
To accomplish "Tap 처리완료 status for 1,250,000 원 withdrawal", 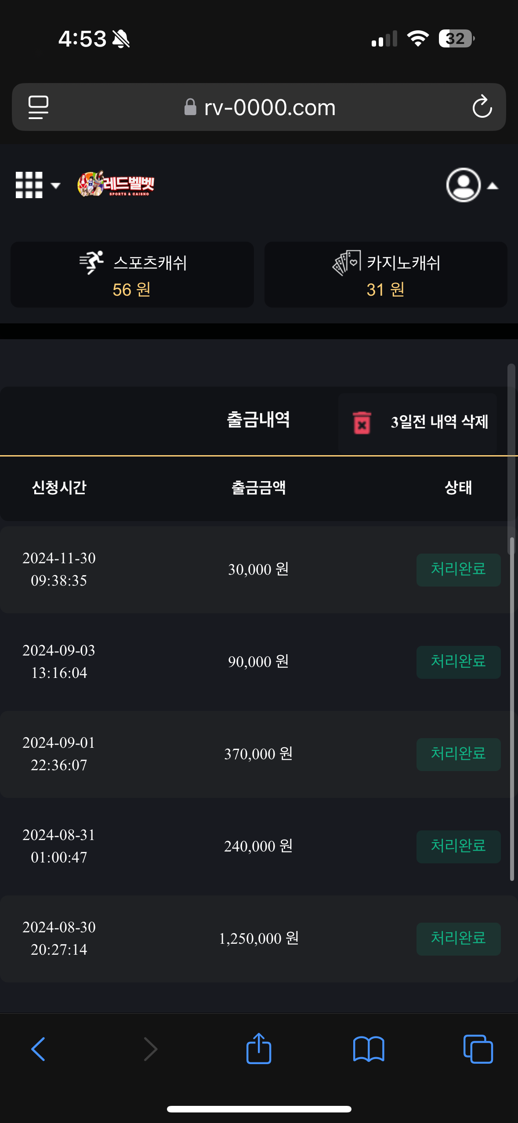I will click(x=458, y=938).
